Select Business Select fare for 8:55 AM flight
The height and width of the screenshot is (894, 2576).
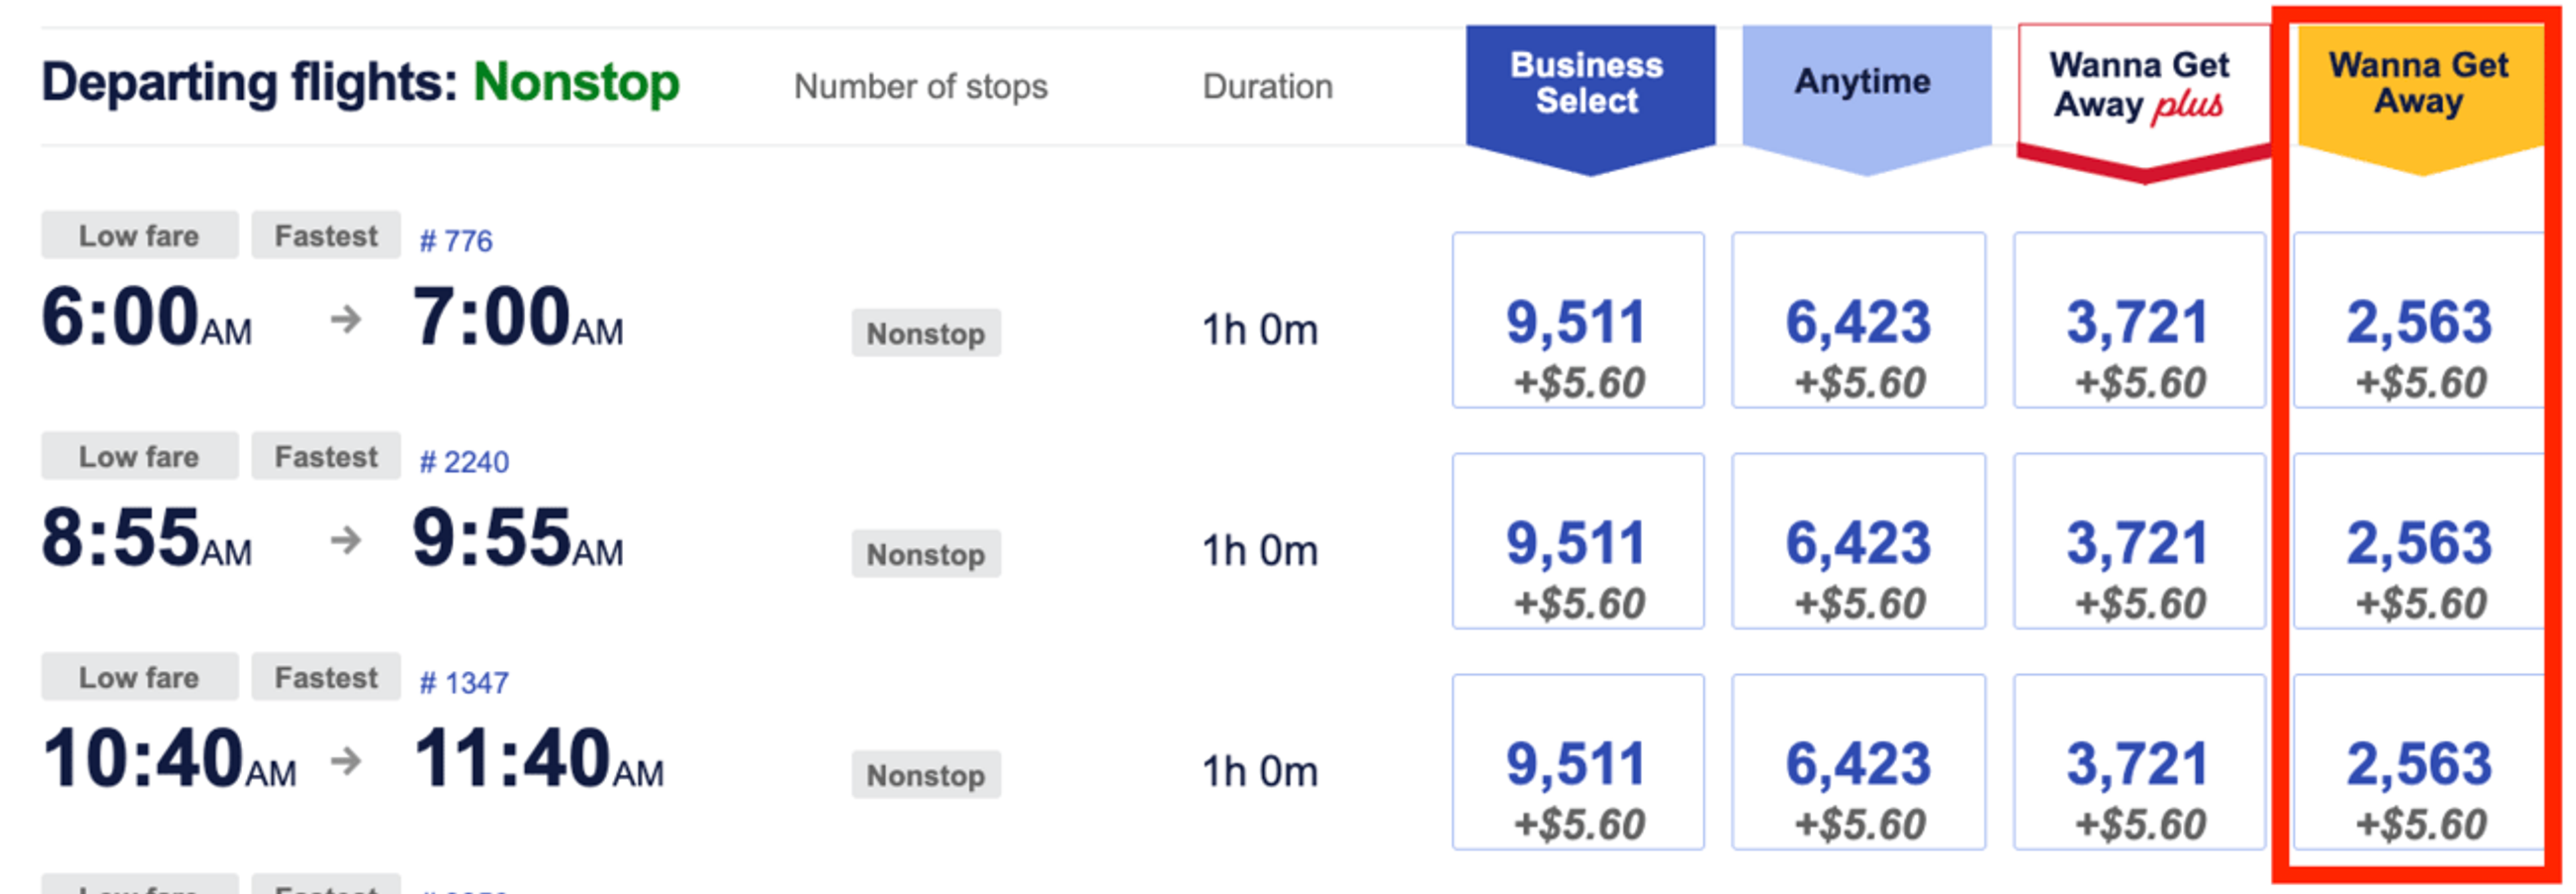pyautogui.click(x=1578, y=540)
